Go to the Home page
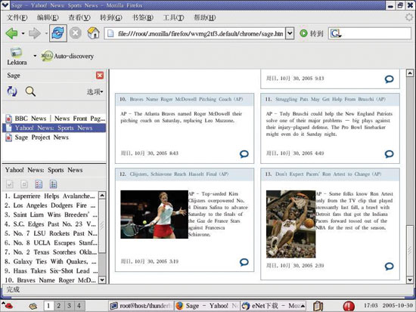 (93, 33)
